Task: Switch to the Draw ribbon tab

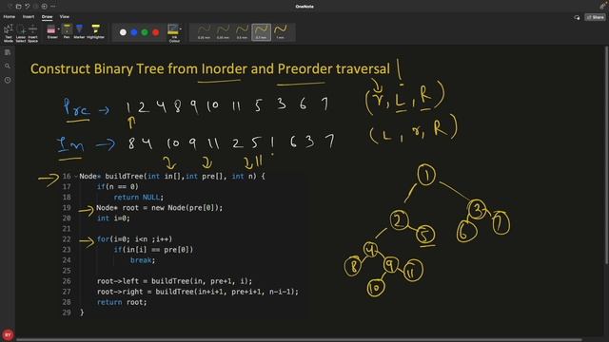Action: [x=47, y=17]
